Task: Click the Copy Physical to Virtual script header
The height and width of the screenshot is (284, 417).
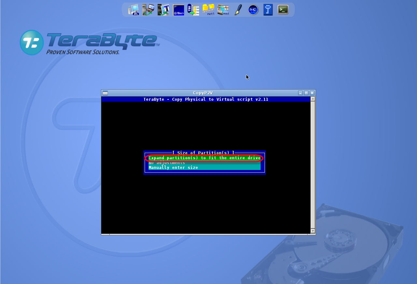Action: [206, 99]
